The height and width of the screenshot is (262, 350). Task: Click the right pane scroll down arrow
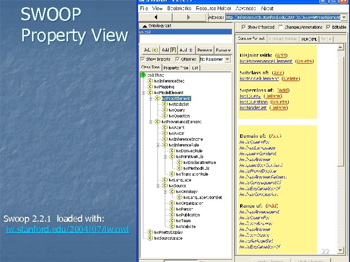[x=340, y=250]
